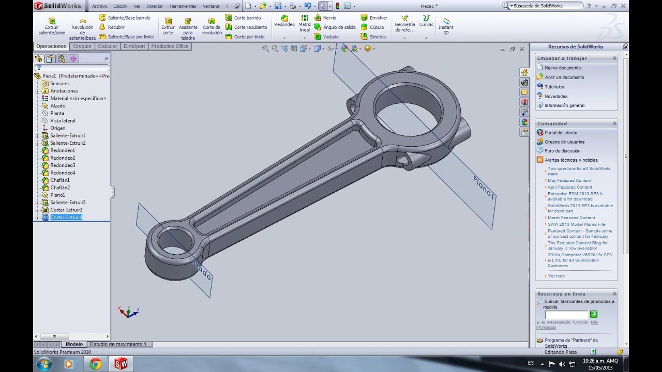Viewport: 662px width, 372px height.
Task: Select the Envolver wrap tool
Action: [374, 18]
